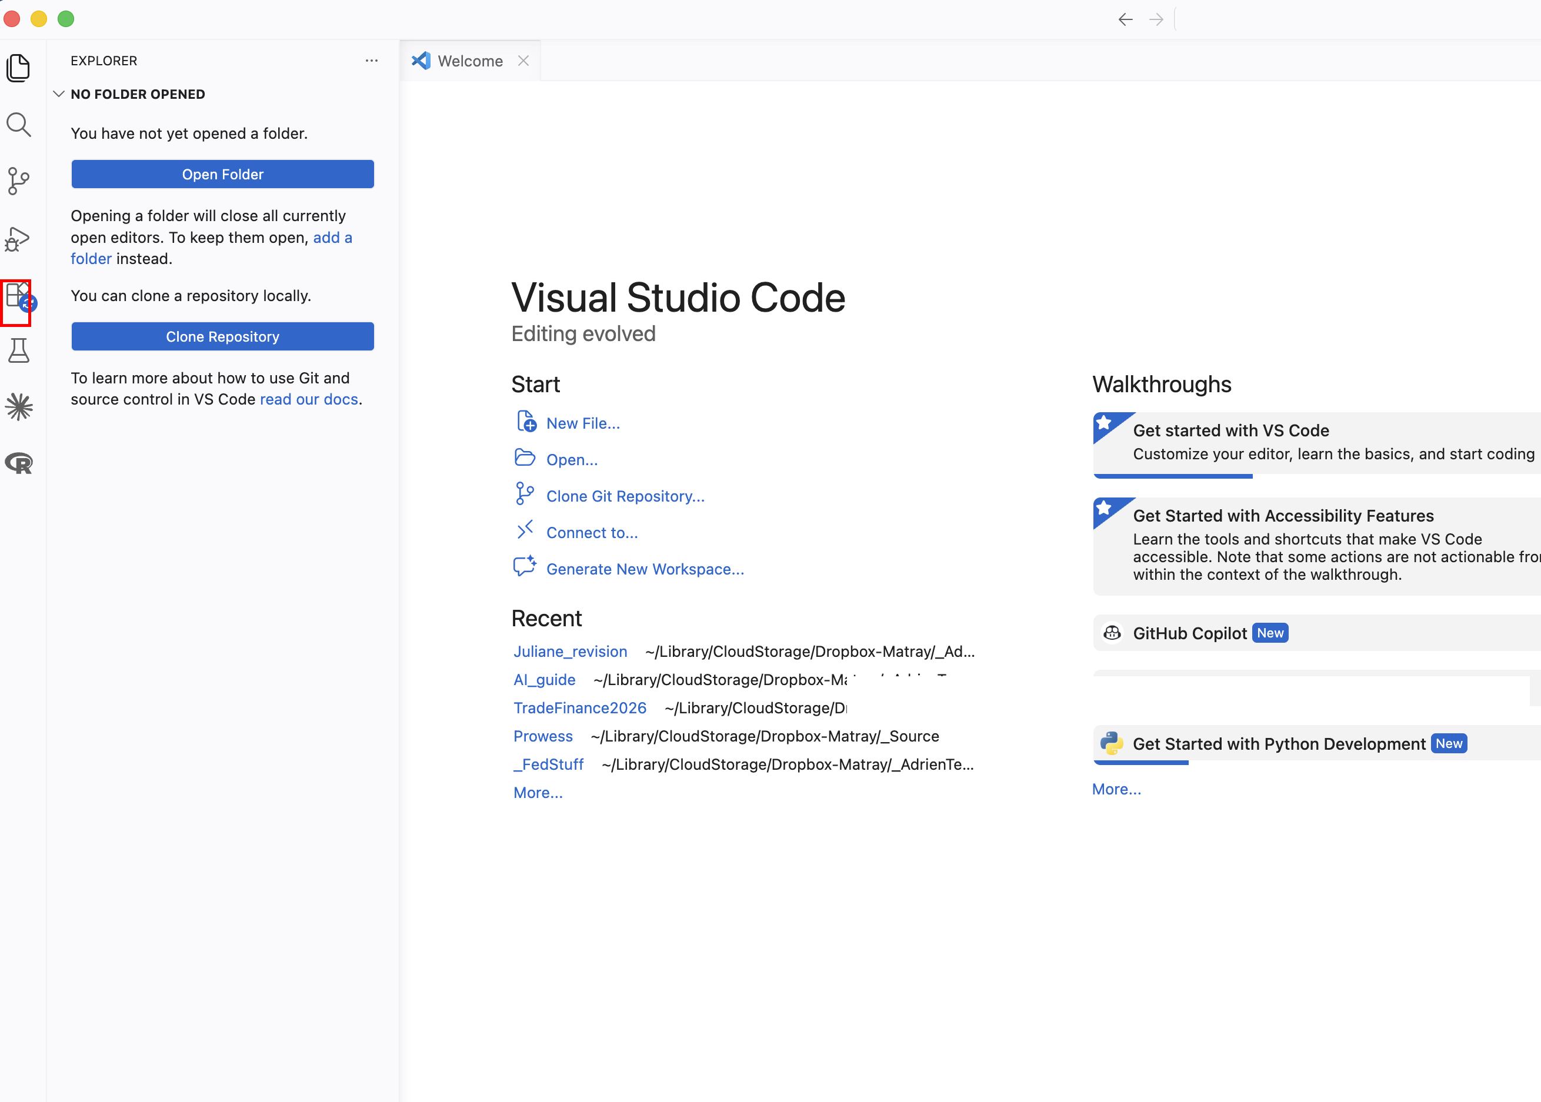Viewport: 1541px width, 1102px height.
Task: Click the 'Editing evolved' subtitle text
Action: tap(583, 334)
